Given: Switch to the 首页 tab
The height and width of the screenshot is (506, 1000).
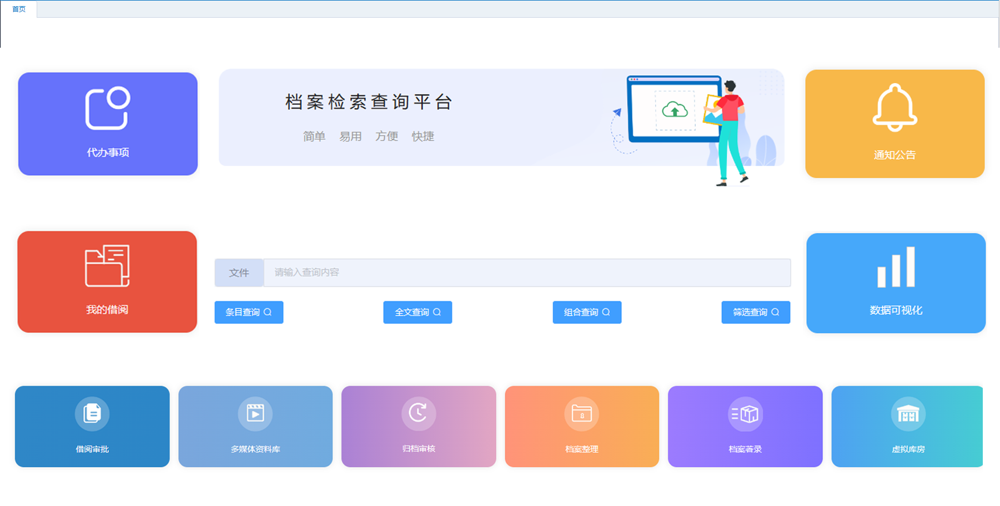Looking at the screenshot, I should click(19, 9).
